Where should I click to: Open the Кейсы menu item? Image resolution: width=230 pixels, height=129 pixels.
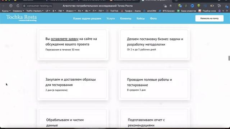141,19
